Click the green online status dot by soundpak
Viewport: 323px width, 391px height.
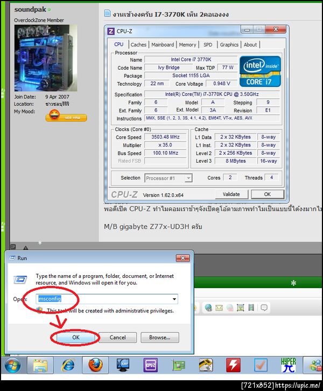(x=50, y=10)
